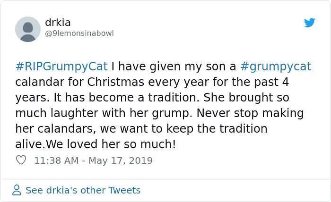
Task: Click the 'May 17, 2019' date text
Action: [x=120, y=160]
